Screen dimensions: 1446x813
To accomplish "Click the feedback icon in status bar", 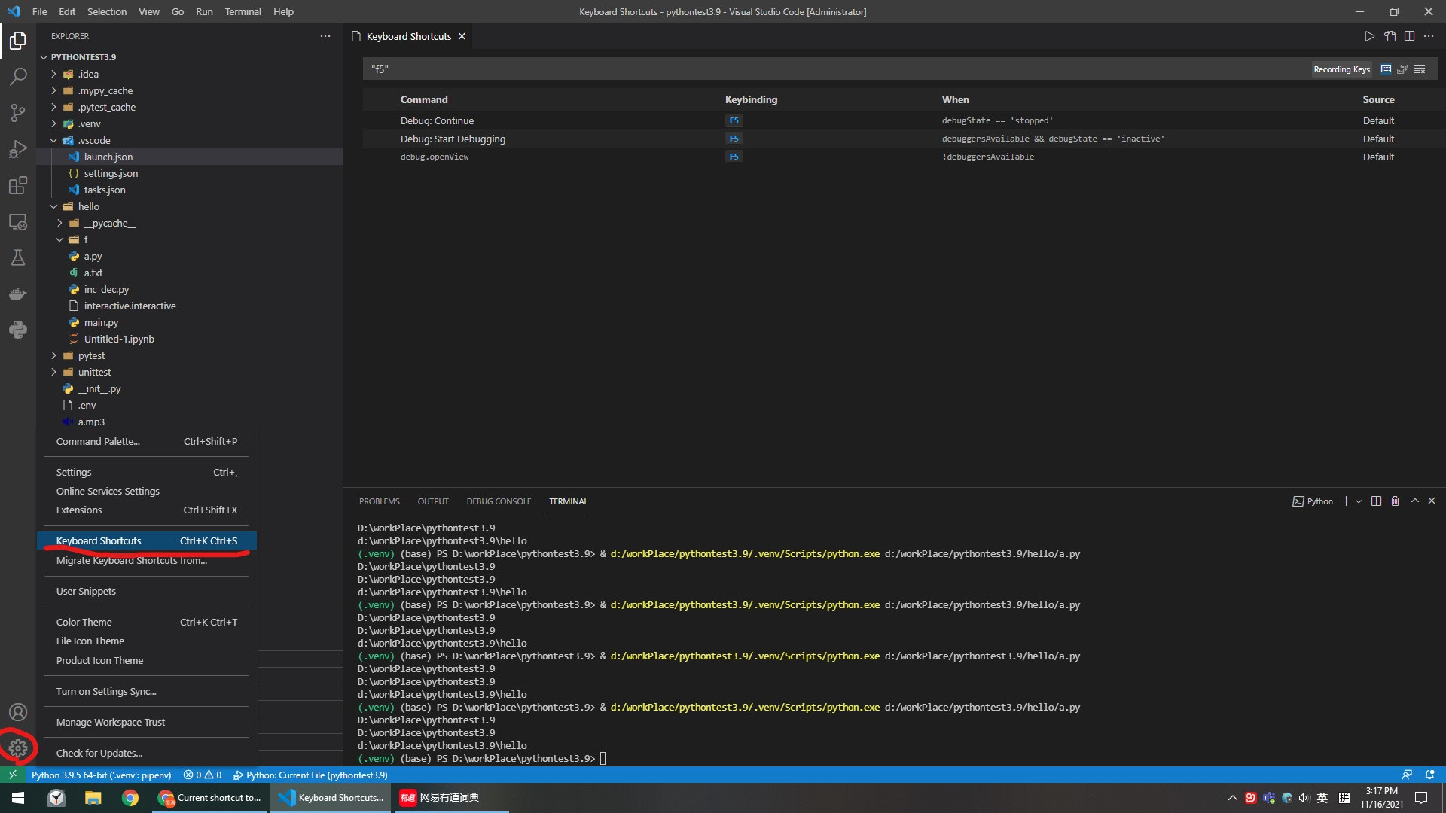I will [x=1407, y=775].
